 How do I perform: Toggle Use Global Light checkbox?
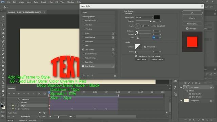pos(152,26)
